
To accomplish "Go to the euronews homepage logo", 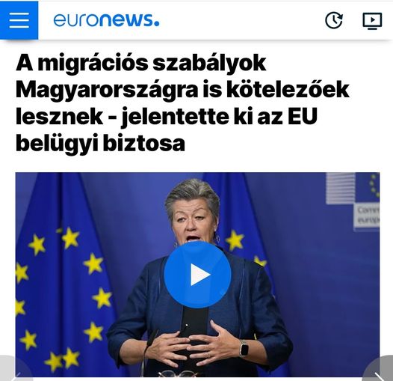I will pos(106,20).
